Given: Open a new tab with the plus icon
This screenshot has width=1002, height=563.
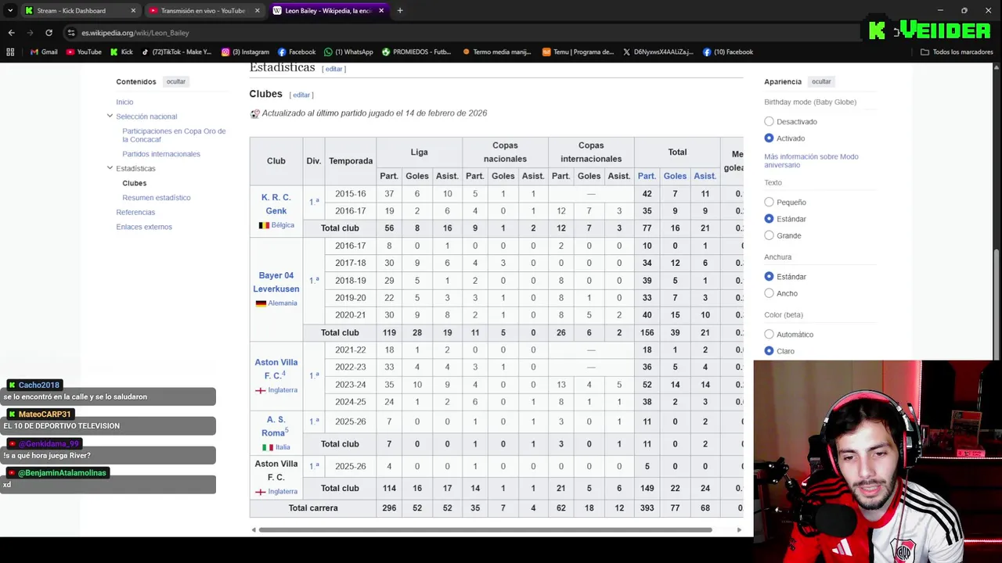Looking at the screenshot, I should (400, 11).
